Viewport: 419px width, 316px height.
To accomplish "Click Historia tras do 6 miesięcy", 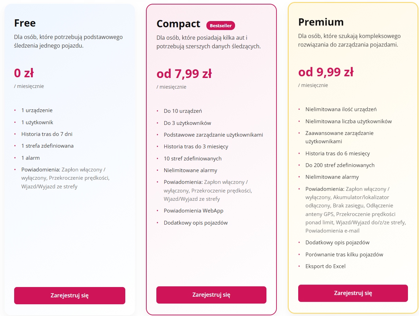I will point(338,154).
